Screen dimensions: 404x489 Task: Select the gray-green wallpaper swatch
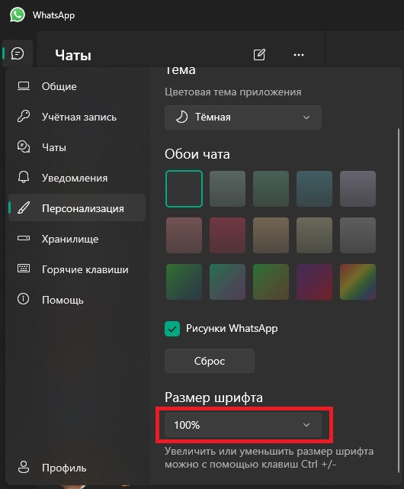pyautogui.click(x=228, y=188)
